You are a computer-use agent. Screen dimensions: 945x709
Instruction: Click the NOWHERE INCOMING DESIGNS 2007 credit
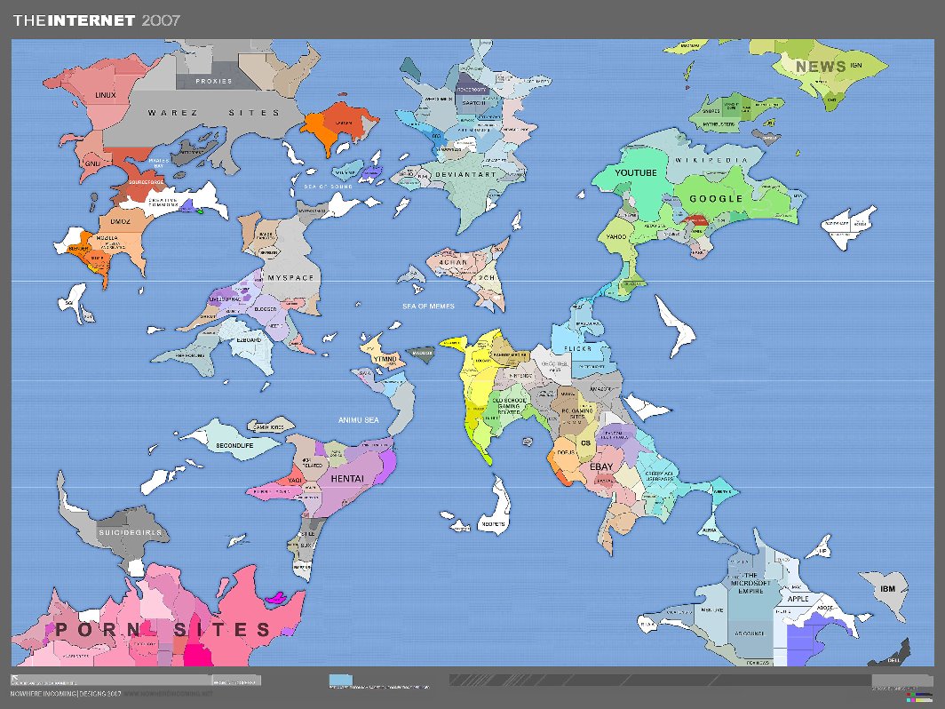(x=66, y=694)
